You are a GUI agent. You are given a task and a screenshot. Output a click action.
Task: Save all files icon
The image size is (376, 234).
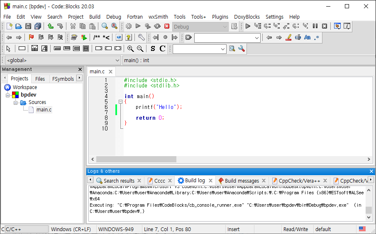38,26
